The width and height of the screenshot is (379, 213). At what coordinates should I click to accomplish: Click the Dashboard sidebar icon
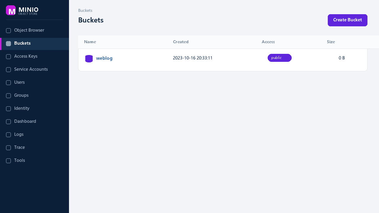(9, 122)
